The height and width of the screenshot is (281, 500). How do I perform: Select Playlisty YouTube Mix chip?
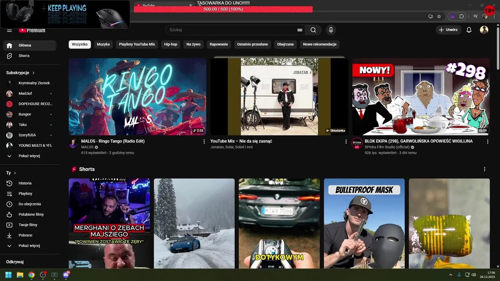[137, 44]
